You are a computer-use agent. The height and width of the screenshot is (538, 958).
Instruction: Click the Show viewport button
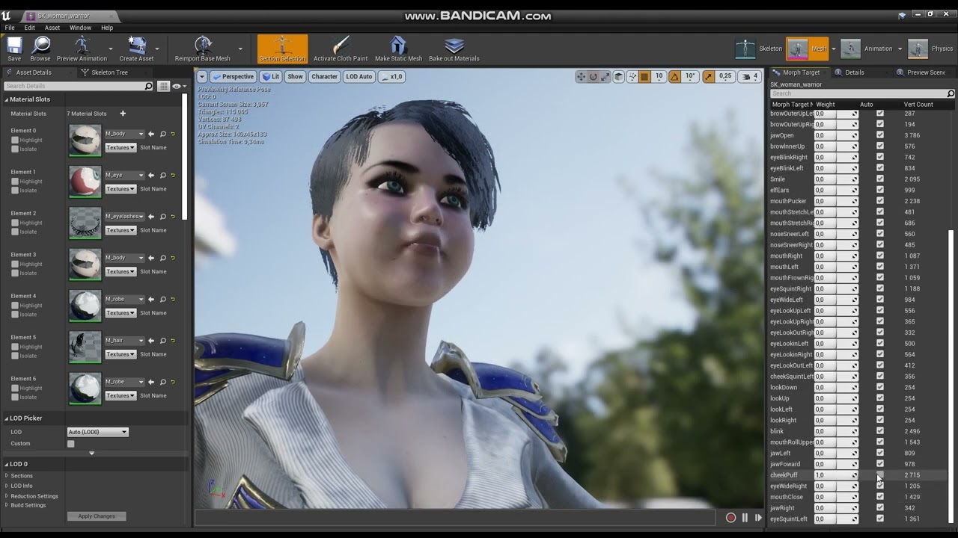point(296,76)
